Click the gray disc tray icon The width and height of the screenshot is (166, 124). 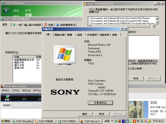138,121
